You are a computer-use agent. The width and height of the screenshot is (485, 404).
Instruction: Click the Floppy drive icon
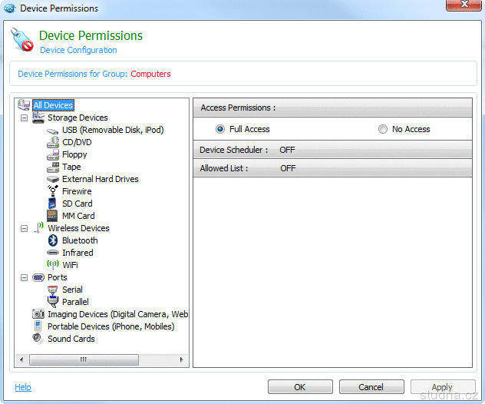[x=53, y=154]
